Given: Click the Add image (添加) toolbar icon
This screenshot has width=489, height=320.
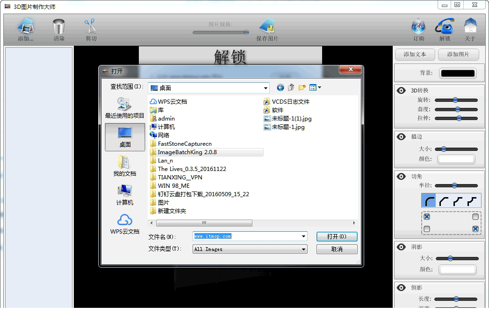Looking at the screenshot, I should (26, 27).
